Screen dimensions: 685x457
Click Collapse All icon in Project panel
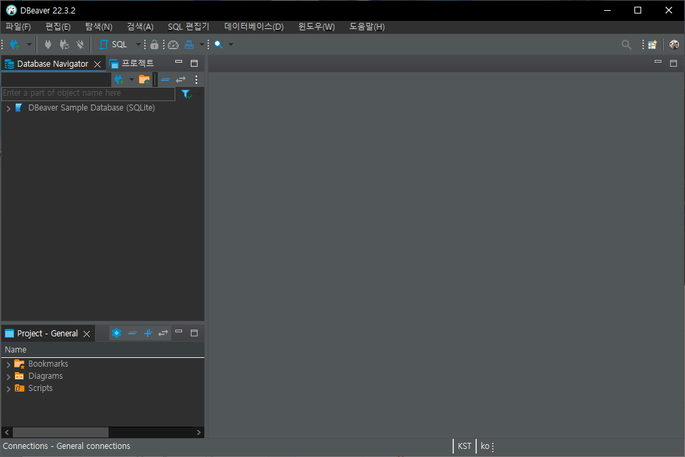click(132, 333)
